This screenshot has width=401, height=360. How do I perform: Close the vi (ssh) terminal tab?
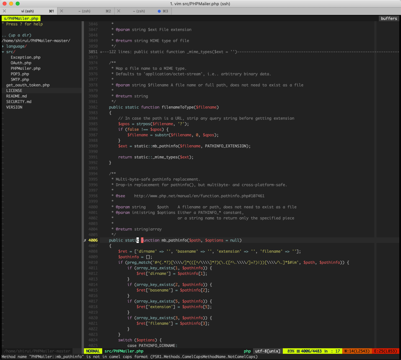click(x=4, y=11)
